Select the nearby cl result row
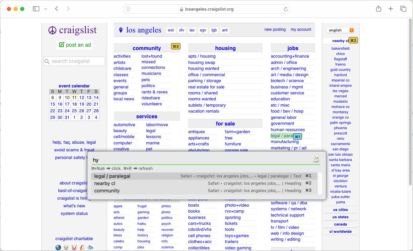The height and width of the screenshot is (251, 413). tap(204, 183)
